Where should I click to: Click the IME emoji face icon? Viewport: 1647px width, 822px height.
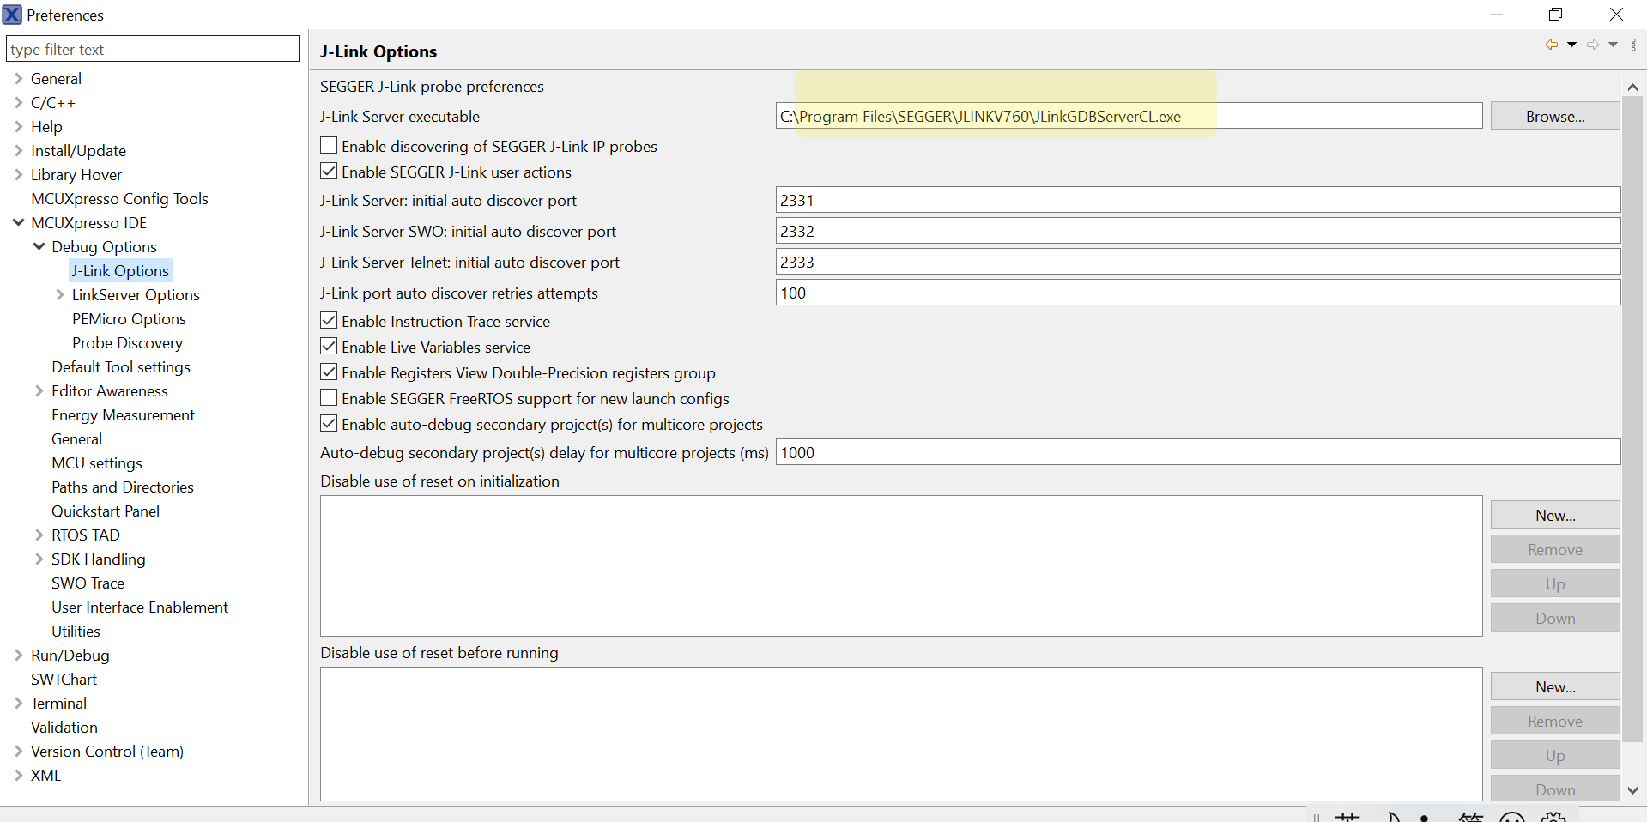pyautogui.click(x=1511, y=818)
